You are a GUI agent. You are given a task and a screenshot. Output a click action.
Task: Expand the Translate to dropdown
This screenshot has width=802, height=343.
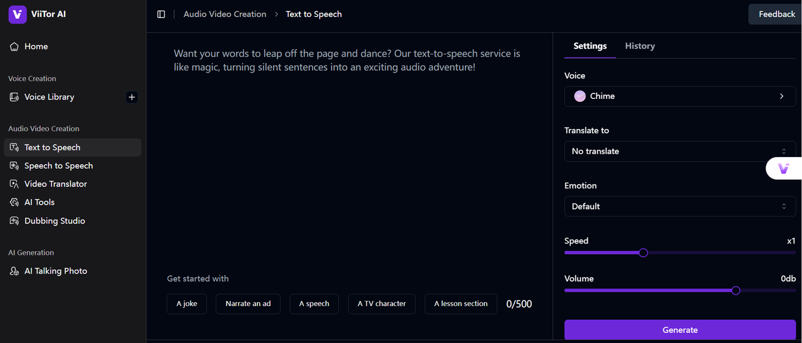[x=680, y=151]
